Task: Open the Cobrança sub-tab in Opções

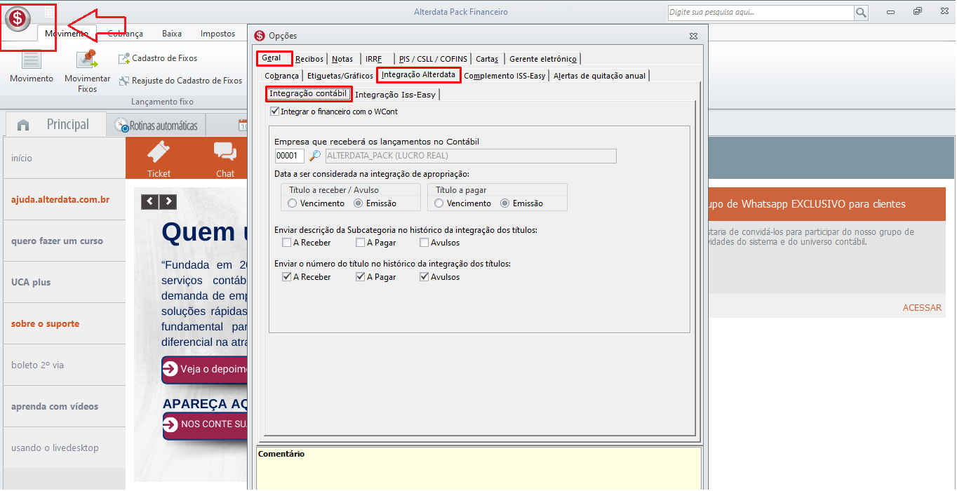Action: point(281,76)
